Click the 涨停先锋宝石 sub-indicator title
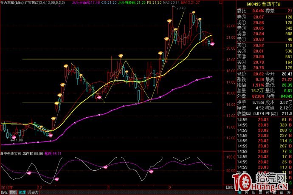The height and width of the screenshot is (195, 293). (x=11, y=154)
